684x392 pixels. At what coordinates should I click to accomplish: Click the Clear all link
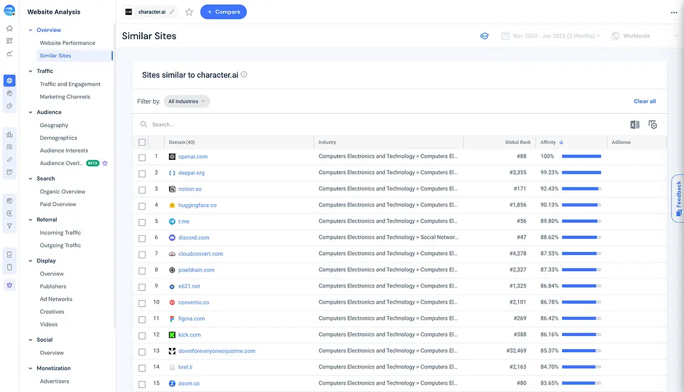(644, 101)
